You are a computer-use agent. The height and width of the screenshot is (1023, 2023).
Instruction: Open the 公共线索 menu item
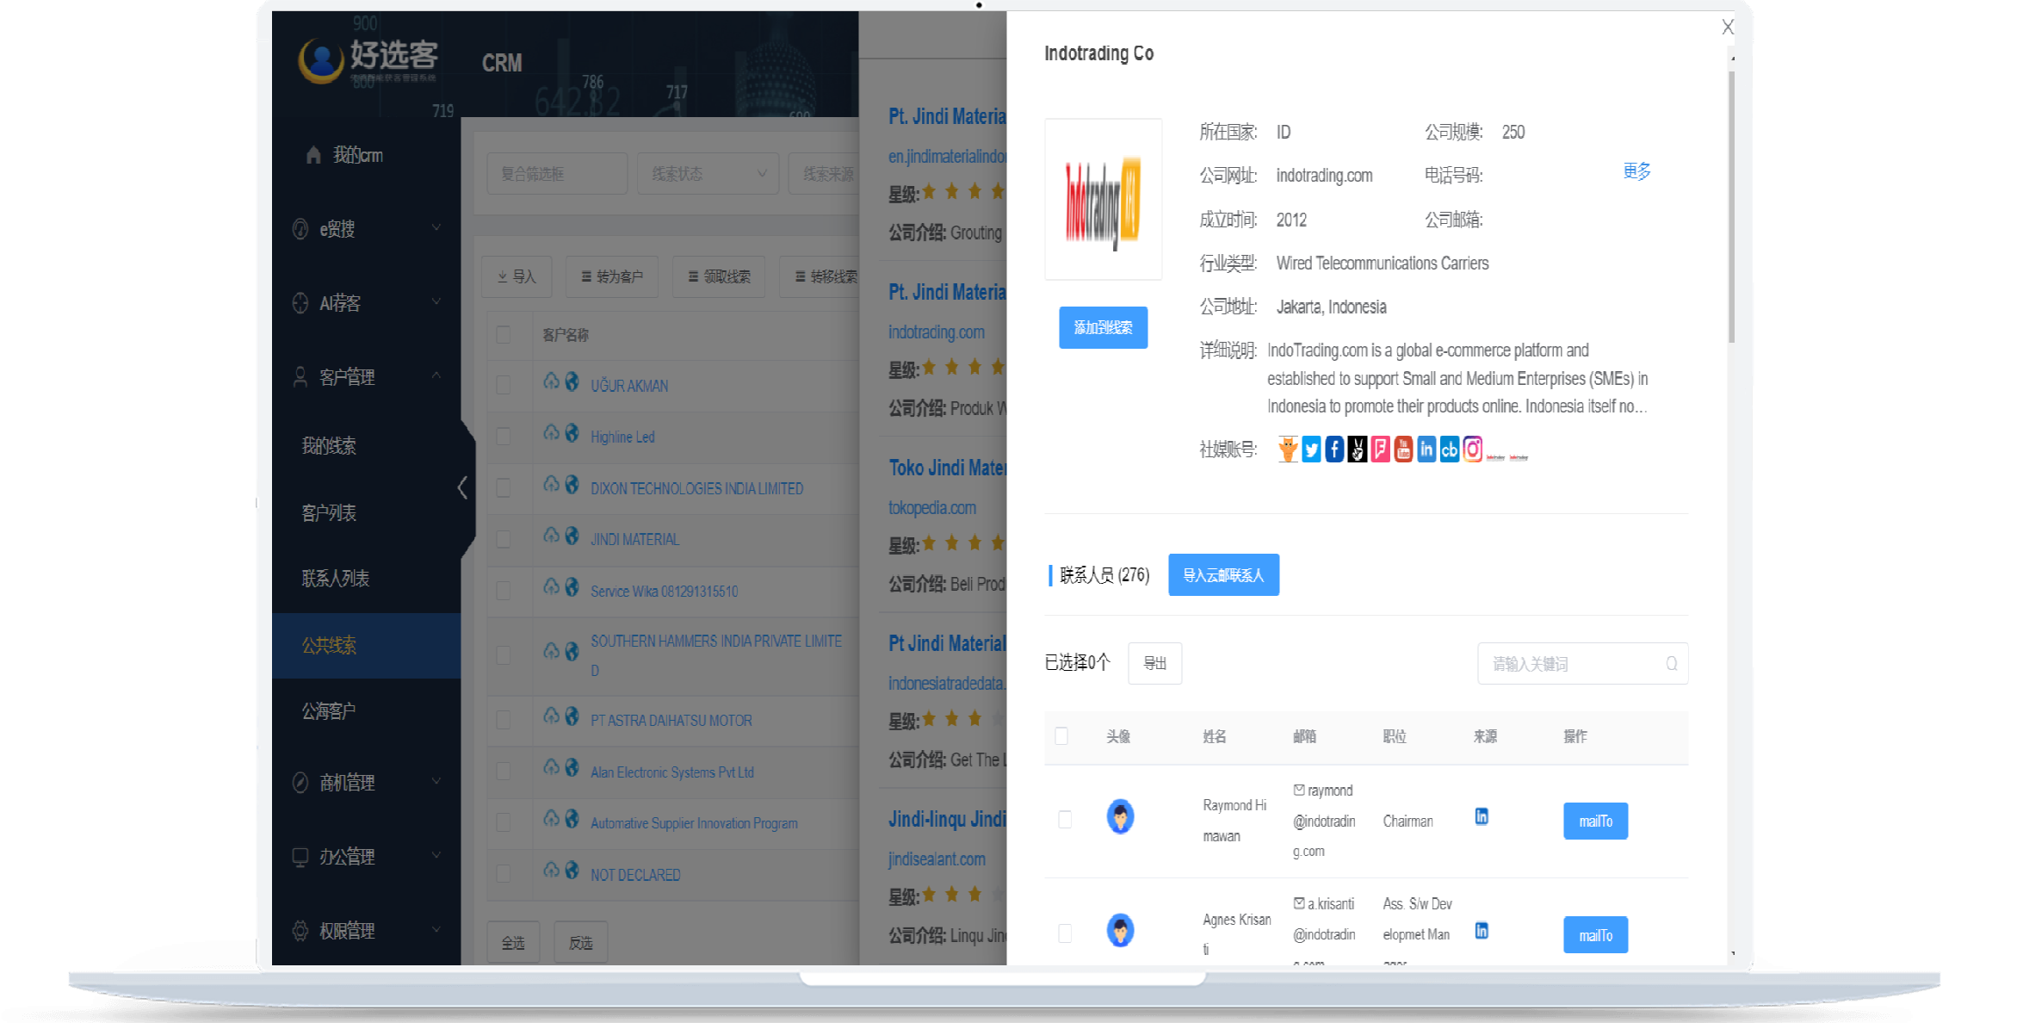pyautogui.click(x=332, y=643)
